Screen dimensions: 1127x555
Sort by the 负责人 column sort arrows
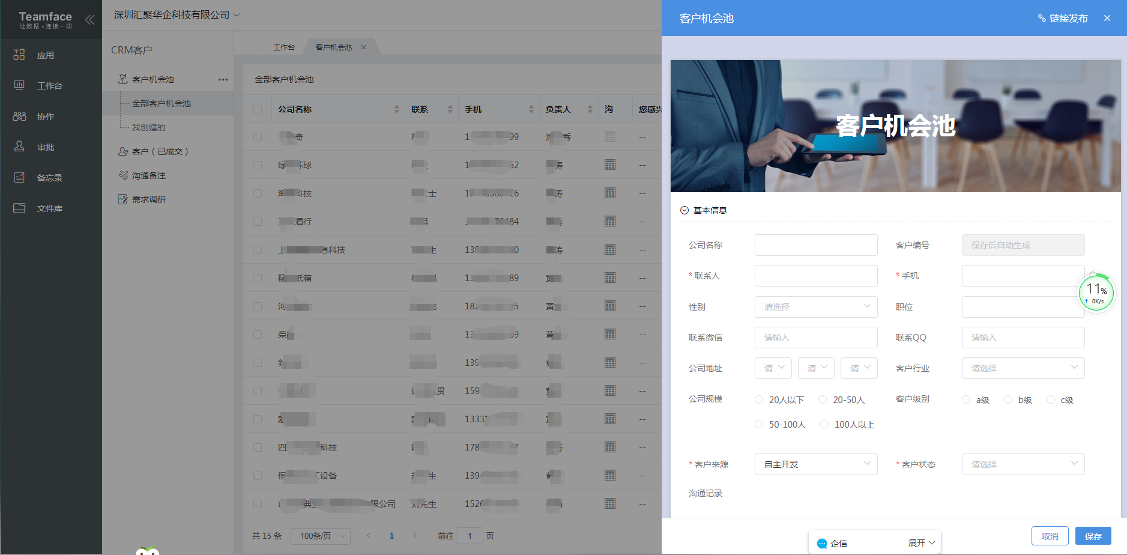coord(590,109)
